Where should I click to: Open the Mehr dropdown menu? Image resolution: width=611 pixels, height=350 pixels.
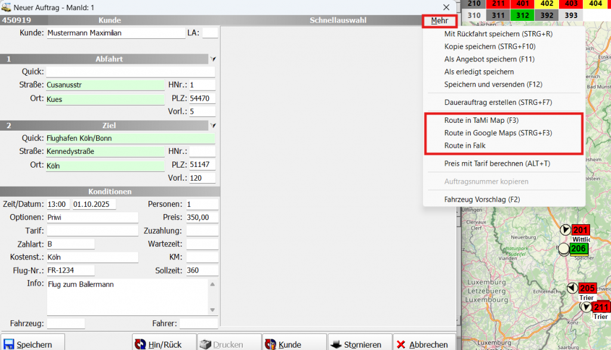(439, 21)
